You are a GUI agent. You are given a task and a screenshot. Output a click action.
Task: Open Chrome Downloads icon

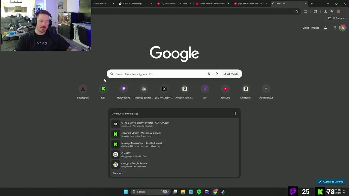pos(325,11)
